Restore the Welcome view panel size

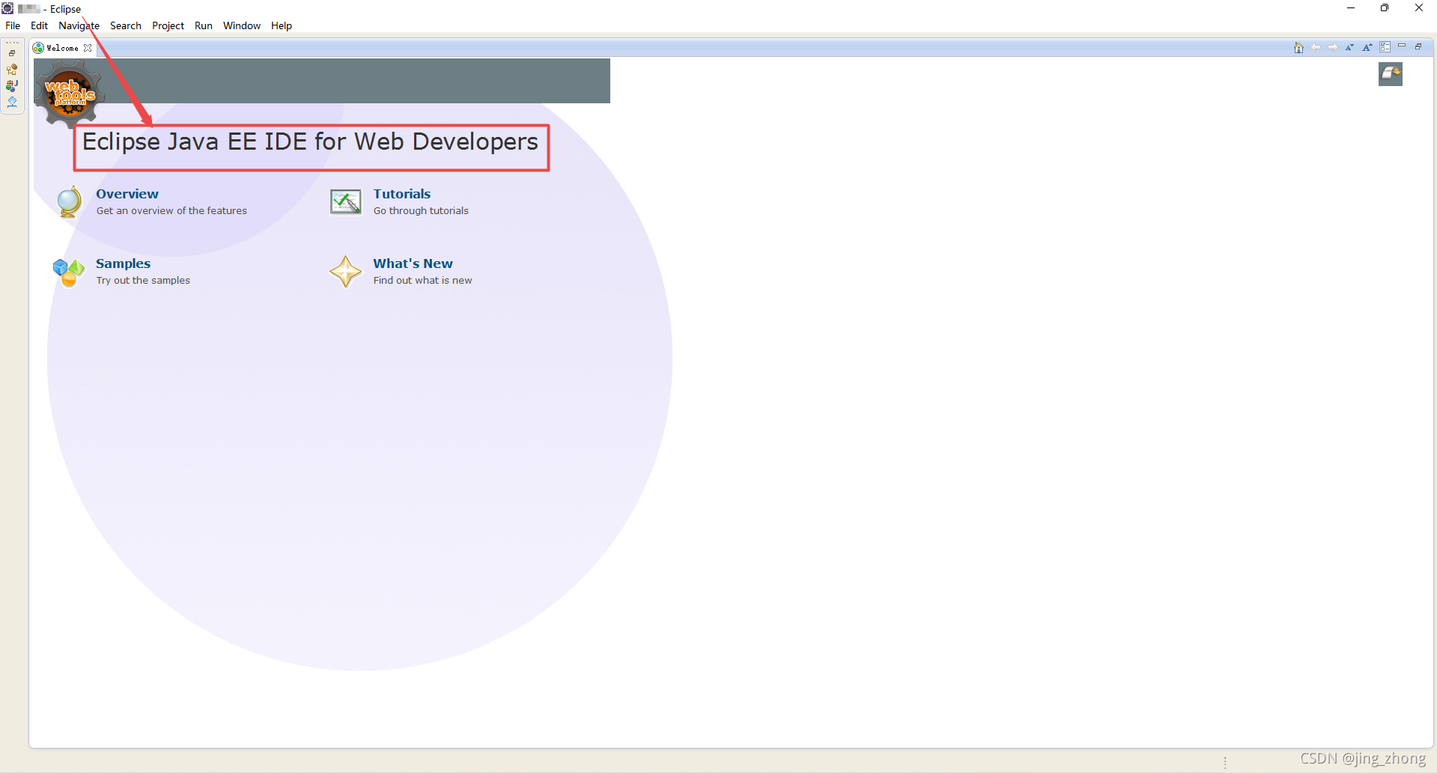coord(1418,46)
